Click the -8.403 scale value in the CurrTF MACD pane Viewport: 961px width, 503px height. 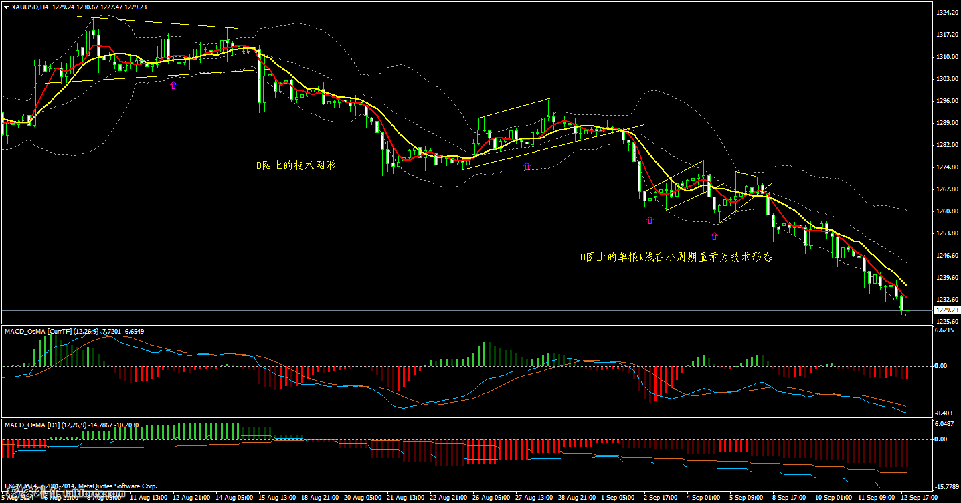943,413
